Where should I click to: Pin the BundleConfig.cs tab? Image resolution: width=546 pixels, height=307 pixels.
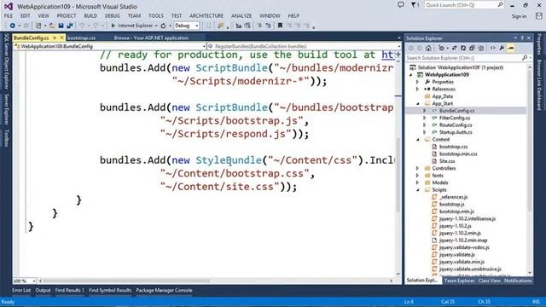tap(55, 38)
